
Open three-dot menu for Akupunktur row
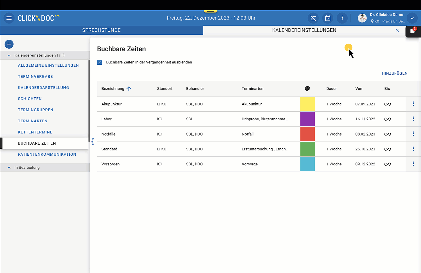pyautogui.click(x=413, y=104)
